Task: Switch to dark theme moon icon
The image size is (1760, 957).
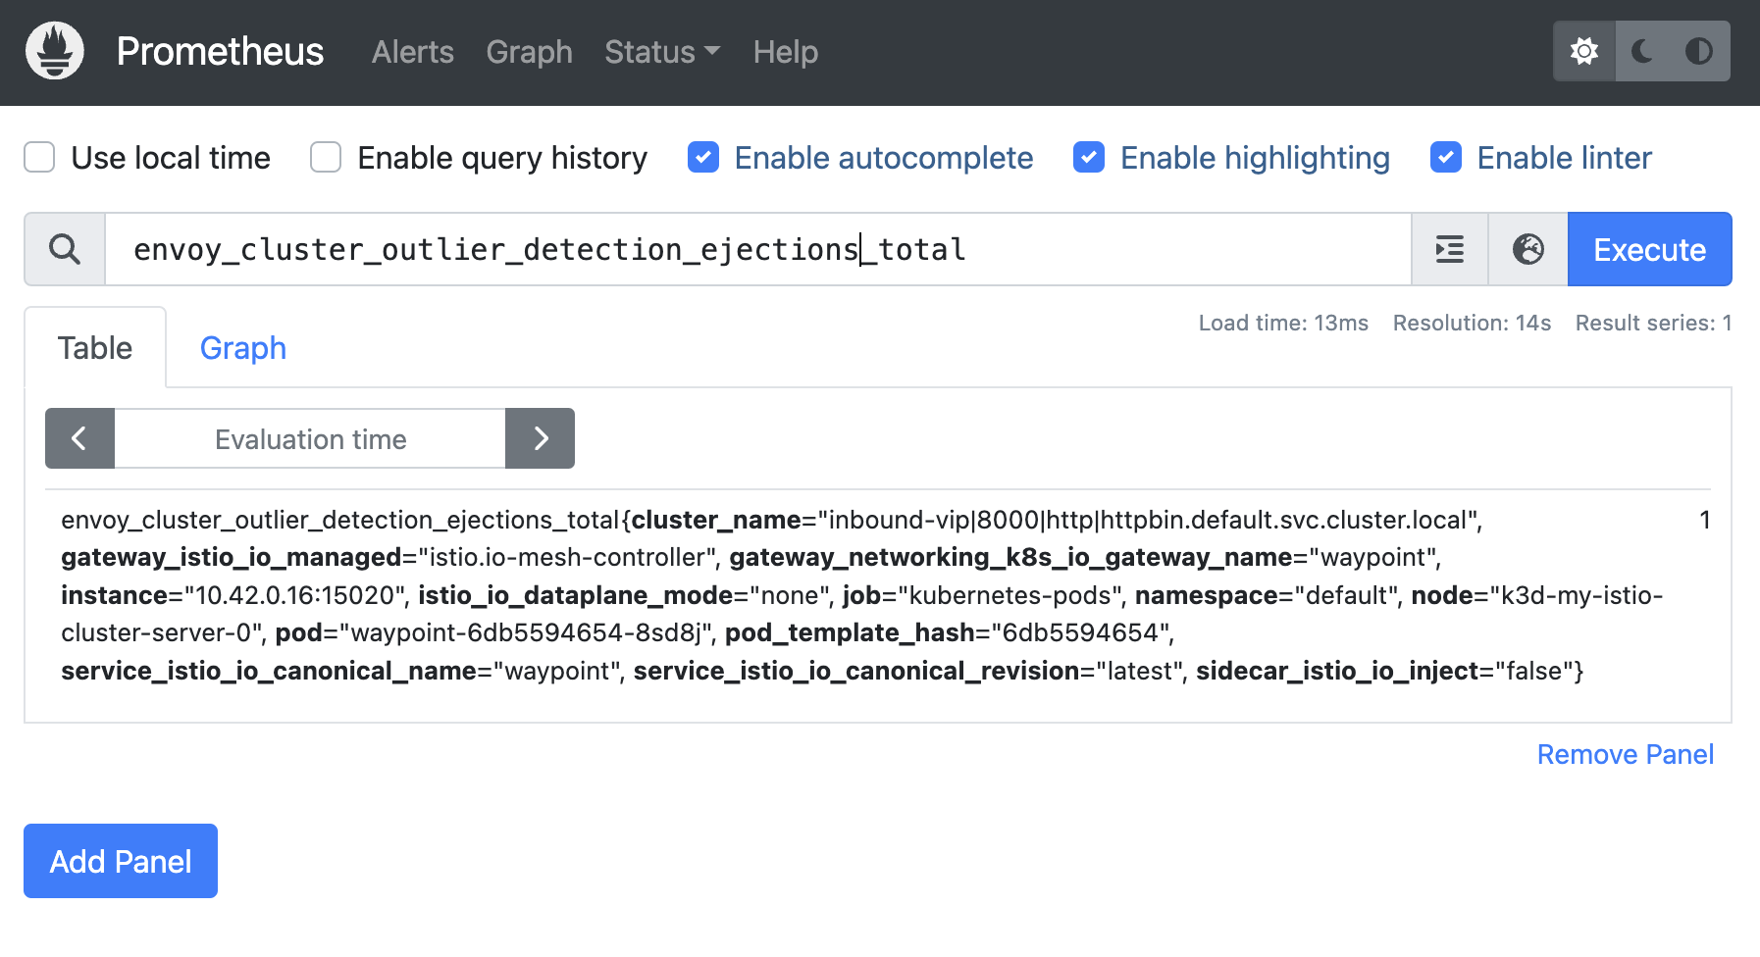Action: (1641, 51)
